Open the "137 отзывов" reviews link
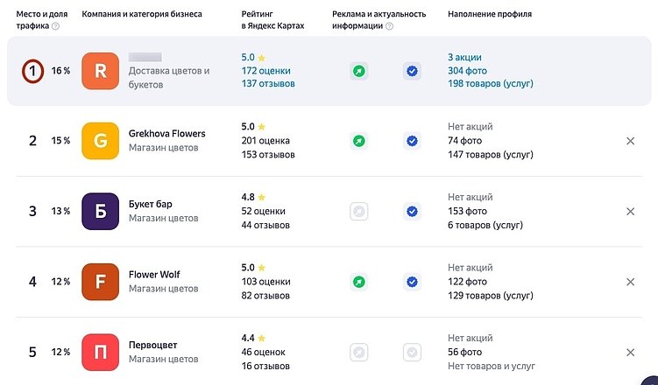This screenshot has height=385, width=658. [268, 84]
